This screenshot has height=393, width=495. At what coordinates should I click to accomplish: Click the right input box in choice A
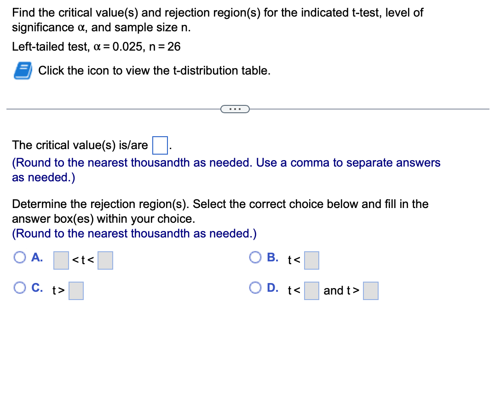[x=105, y=260]
